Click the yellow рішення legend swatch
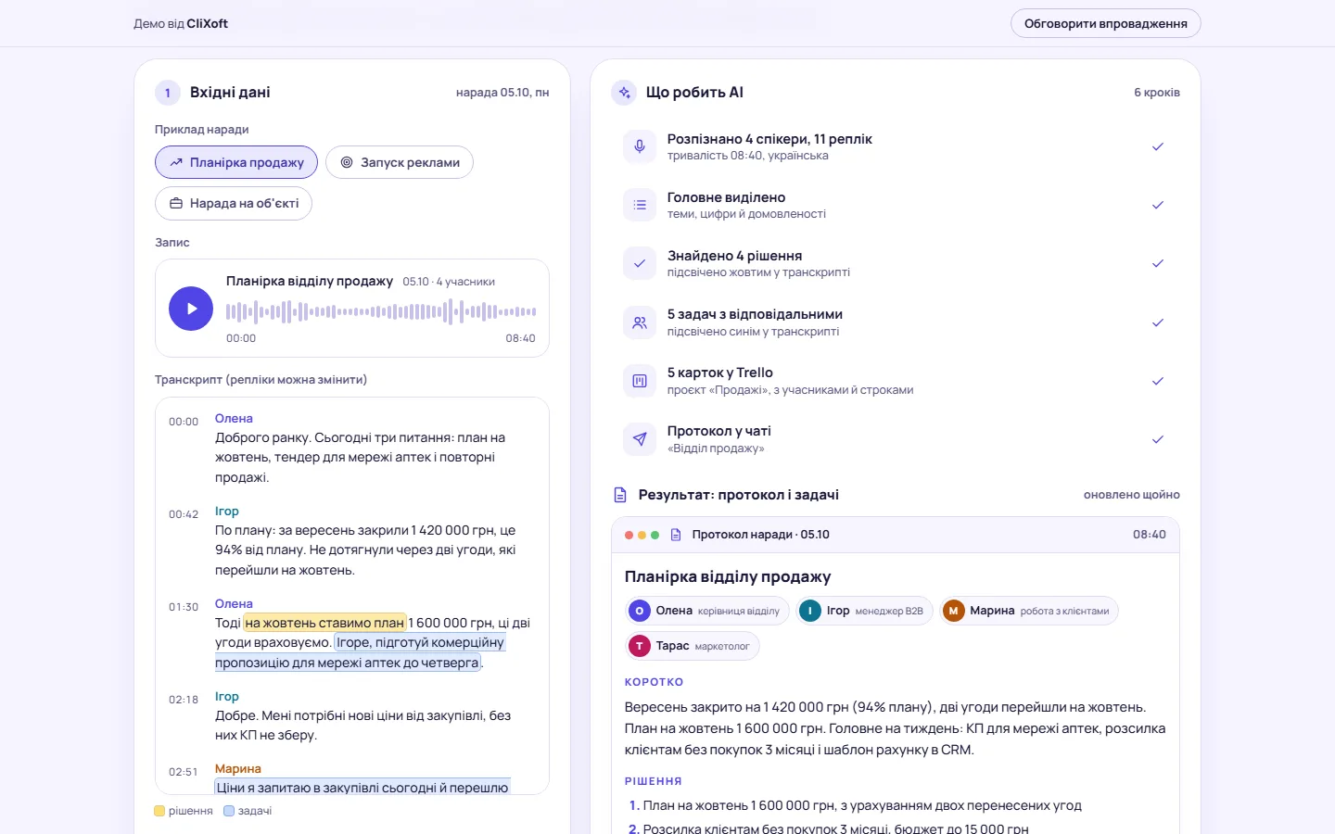Screen dimensions: 1335x834 pyautogui.click(x=159, y=811)
